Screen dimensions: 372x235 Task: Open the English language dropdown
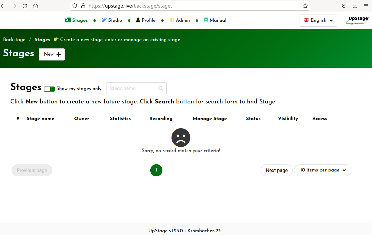tap(318, 20)
